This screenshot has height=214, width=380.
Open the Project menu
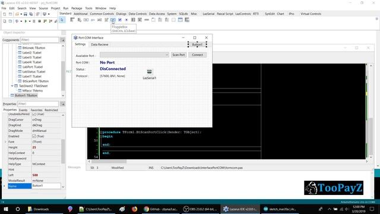click(x=55, y=8)
